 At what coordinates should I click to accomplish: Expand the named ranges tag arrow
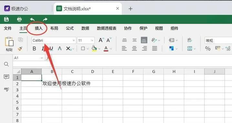click(x=176, y=40)
